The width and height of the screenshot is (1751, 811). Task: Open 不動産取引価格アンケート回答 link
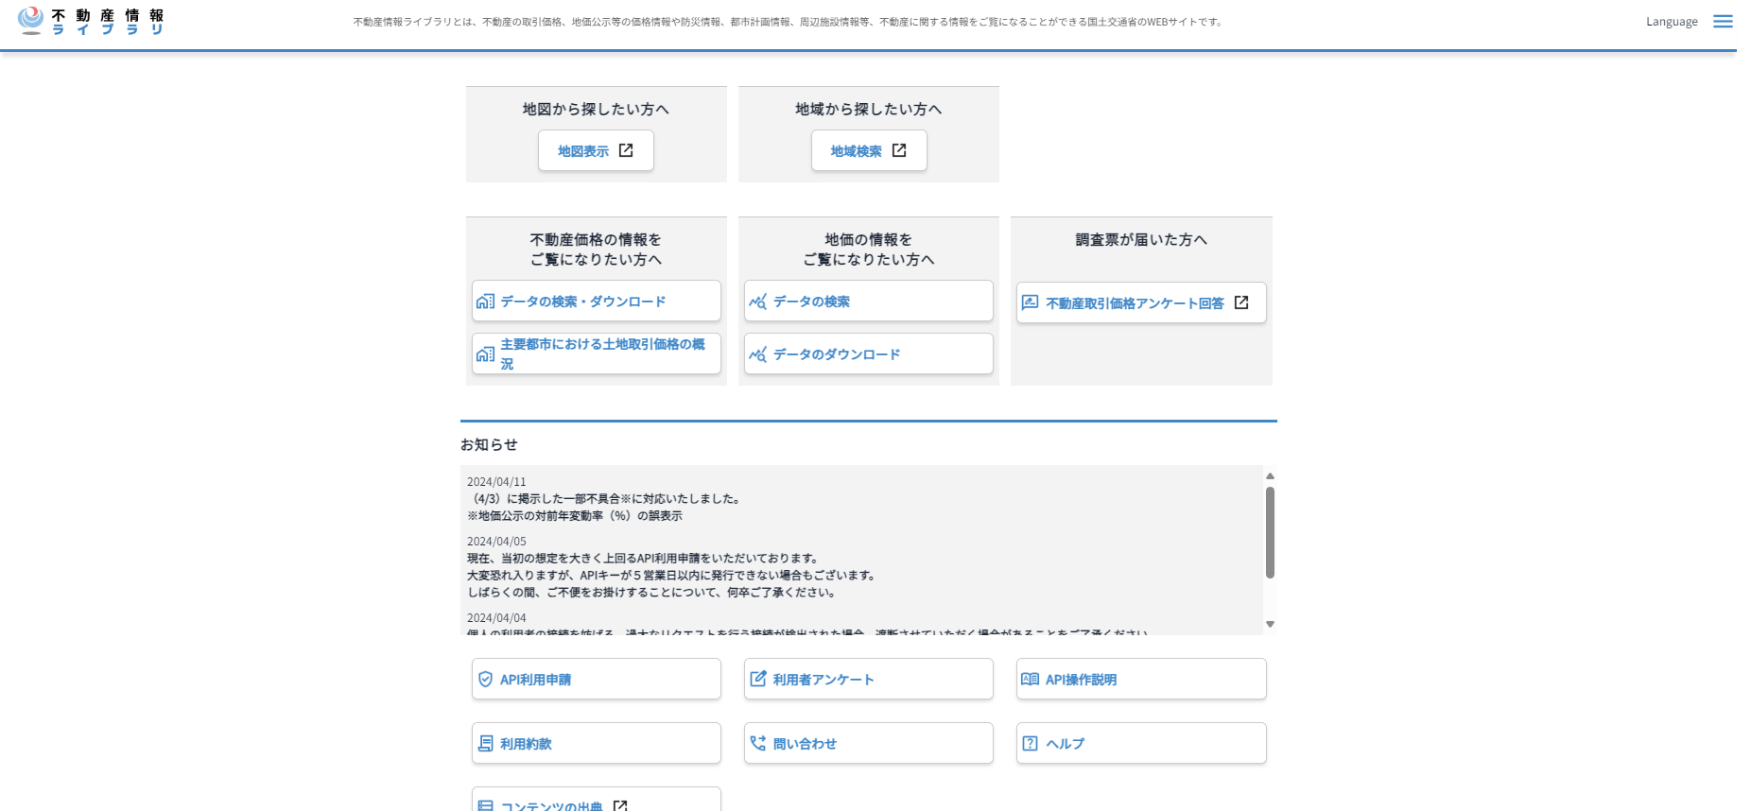click(1140, 303)
